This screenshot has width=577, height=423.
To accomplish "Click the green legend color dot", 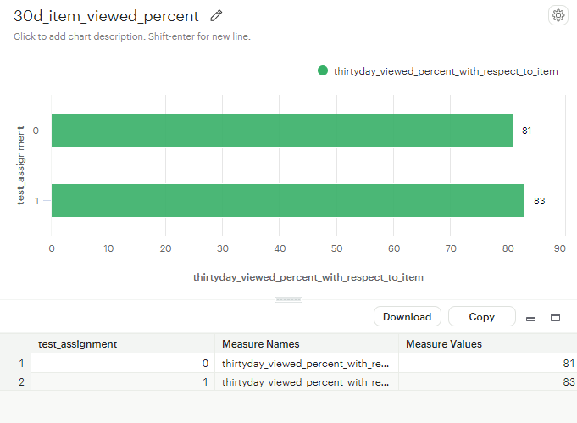I will point(323,71).
